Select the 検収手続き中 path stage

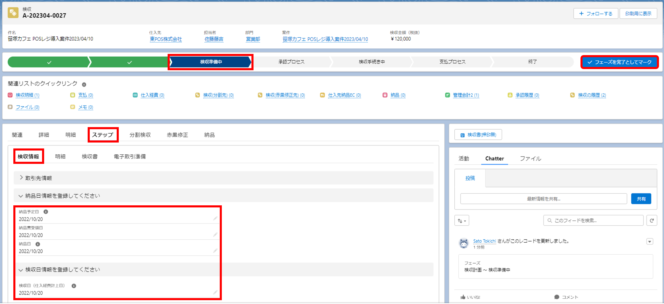(x=372, y=62)
